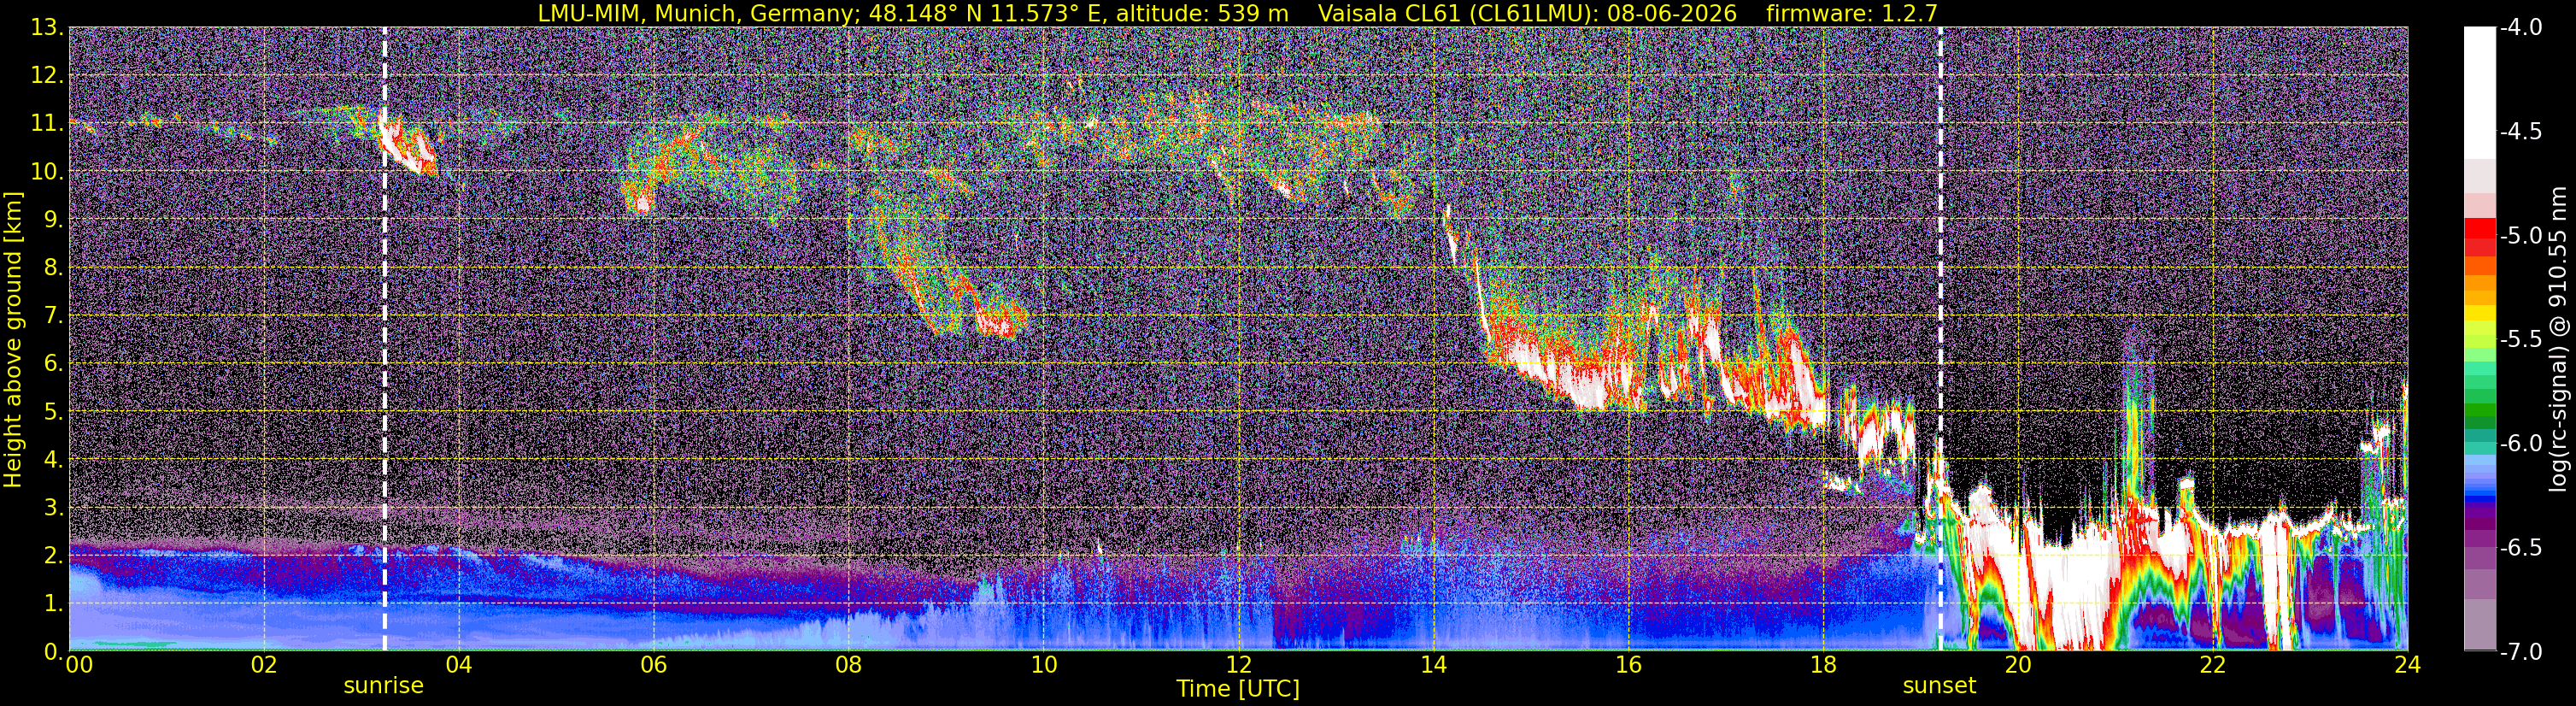Click the "-4.0" colorbar tick label
The width and height of the screenshot is (2576, 706).
click(x=2520, y=28)
